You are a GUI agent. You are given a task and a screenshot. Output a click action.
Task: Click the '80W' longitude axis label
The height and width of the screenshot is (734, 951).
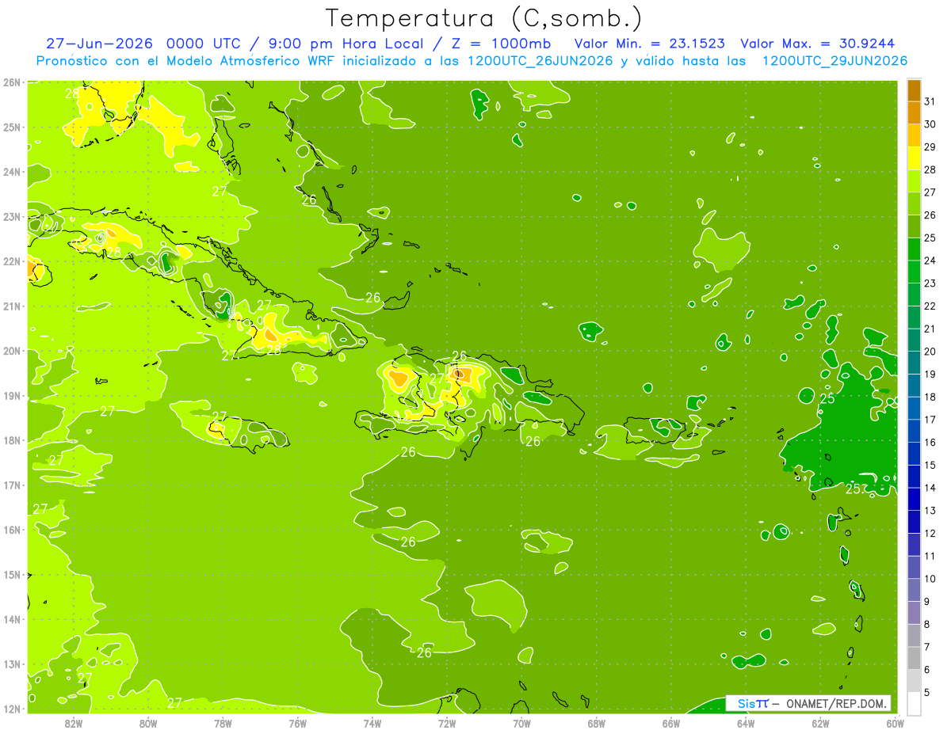click(x=148, y=723)
